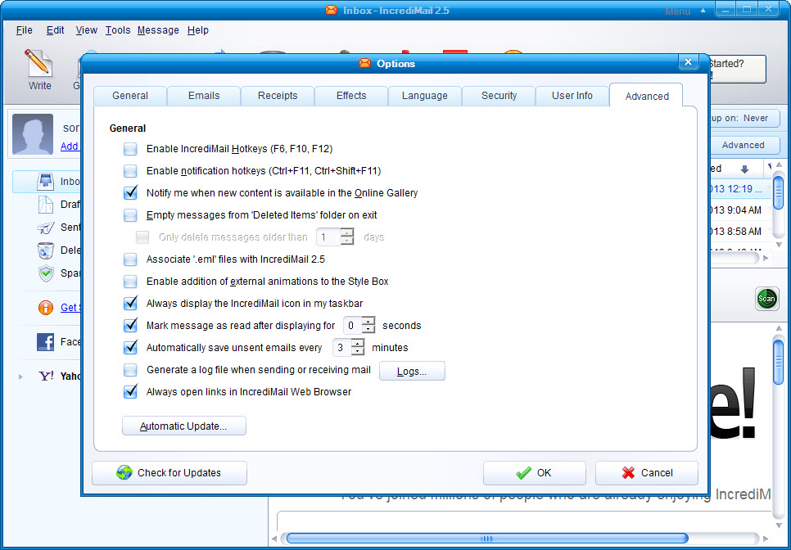The height and width of the screenshot is (550, 791).
Task: Decrease the auto-save minutes value
Action: [x=358, y=352]
